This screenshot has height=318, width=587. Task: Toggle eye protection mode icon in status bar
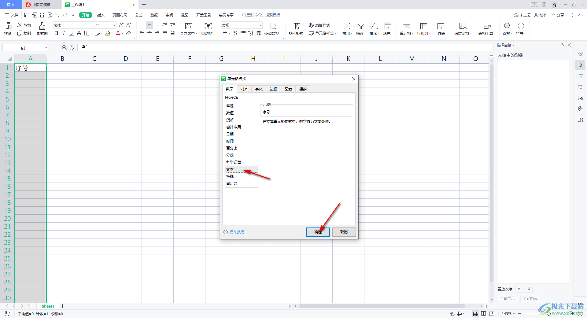click(x=452, y=314)
